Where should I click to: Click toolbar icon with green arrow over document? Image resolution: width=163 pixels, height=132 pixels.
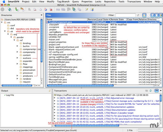coord(17,9)
